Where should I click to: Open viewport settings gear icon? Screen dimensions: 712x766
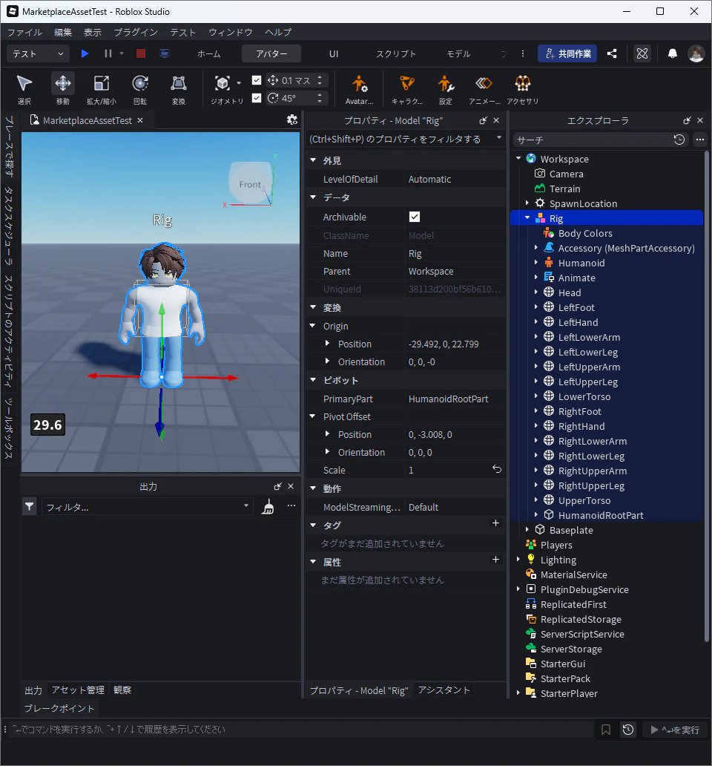pos(291,120)
